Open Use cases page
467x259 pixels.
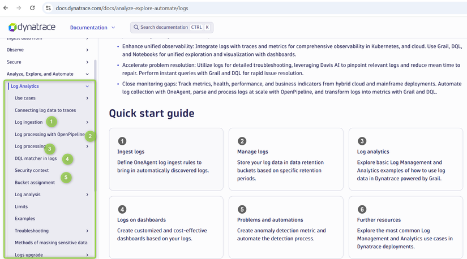25,98
